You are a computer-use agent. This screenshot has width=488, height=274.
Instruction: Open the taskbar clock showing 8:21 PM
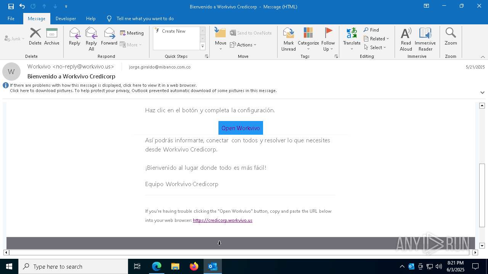(x=455, y=266)
